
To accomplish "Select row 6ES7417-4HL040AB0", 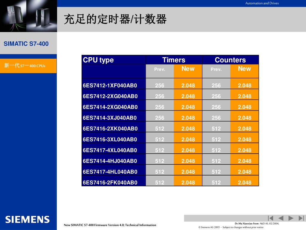I will click(x=170, y=170).
